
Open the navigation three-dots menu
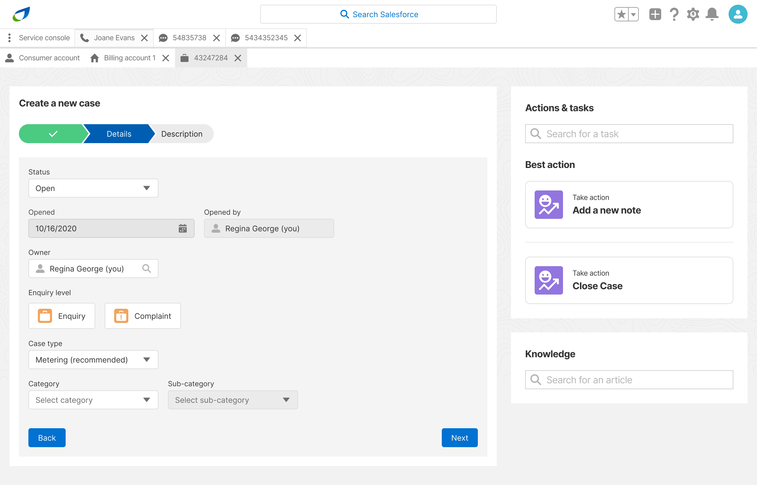click(x=9, y=38)
